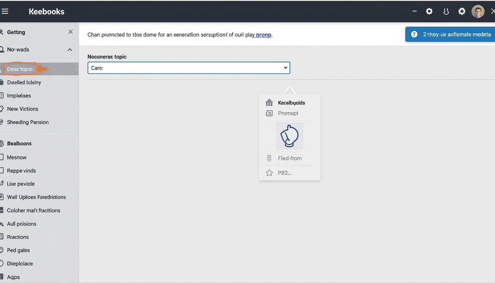Click the hand icon thumbnail in popup
The height and width of the screenshot is (283, 495).
point(289,136)
